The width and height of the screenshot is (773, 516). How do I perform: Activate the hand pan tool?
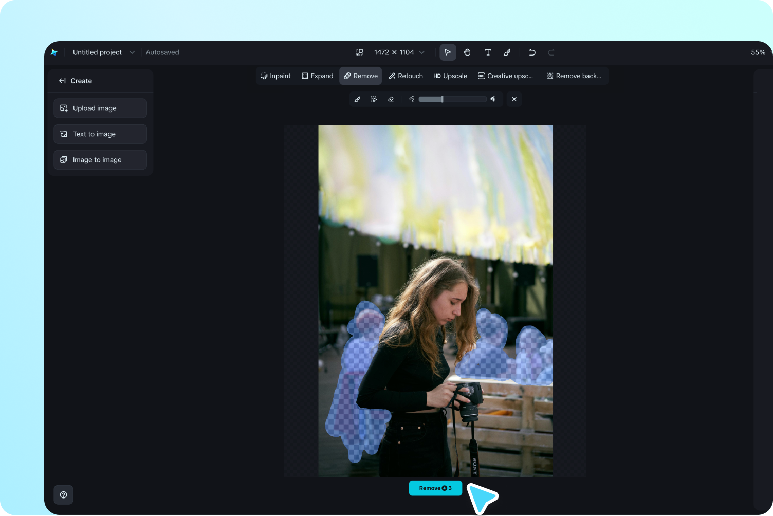click(x=467, y=52)
